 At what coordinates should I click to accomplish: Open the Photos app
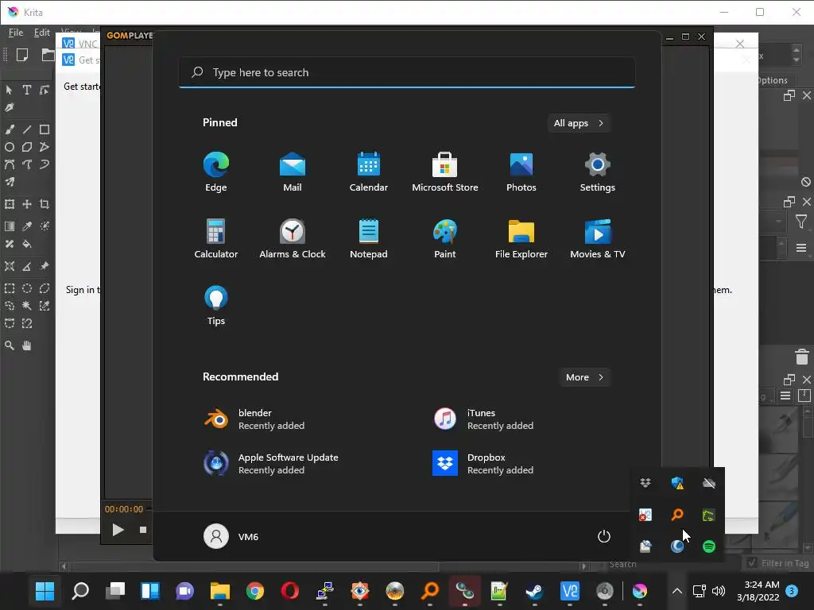pos(521,172)
